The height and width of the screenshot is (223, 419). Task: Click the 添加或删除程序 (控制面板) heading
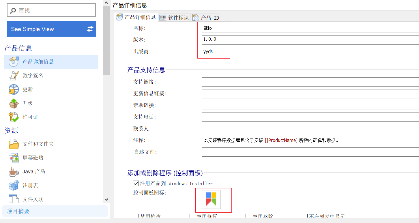(165, 173)
